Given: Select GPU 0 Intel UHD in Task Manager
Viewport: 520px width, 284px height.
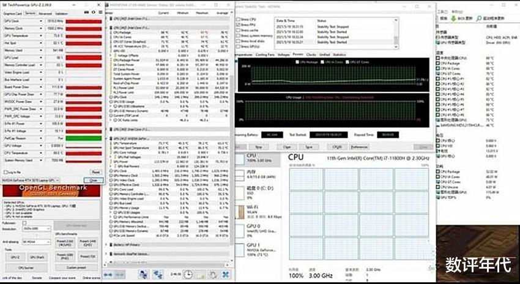Looking at the screenshot, I should point(258,231).
